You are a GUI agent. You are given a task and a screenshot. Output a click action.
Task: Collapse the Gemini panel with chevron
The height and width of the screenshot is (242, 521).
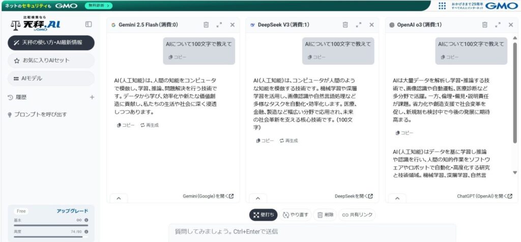(119, 198)
